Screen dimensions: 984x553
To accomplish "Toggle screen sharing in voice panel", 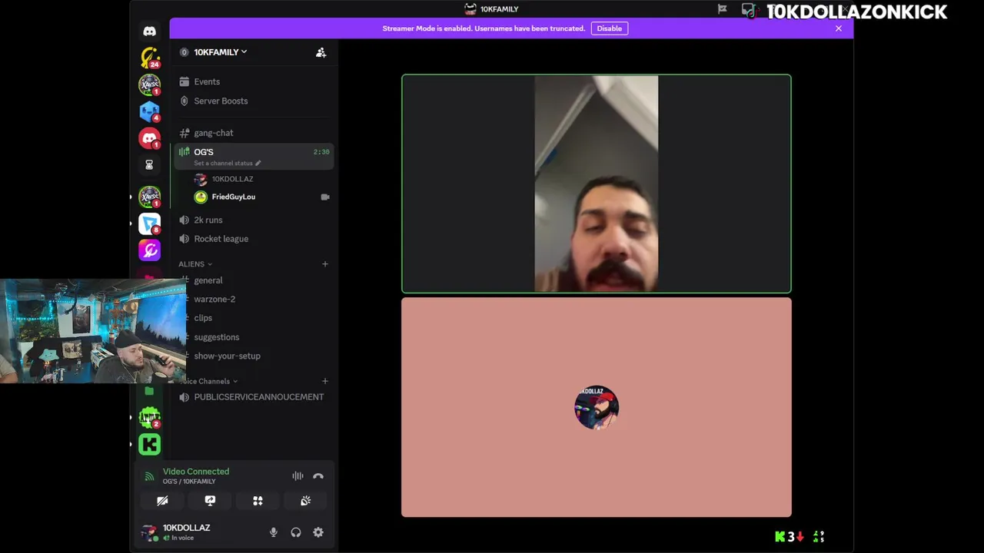I will [210, 501].
